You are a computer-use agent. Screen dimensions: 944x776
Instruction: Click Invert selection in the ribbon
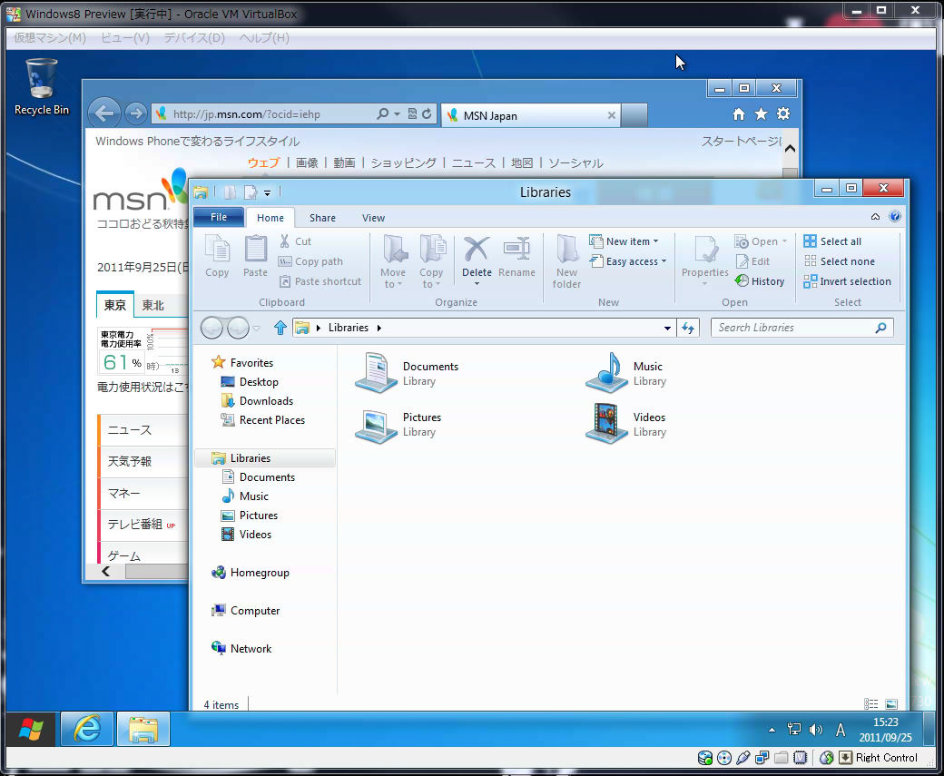pos(847,281)
